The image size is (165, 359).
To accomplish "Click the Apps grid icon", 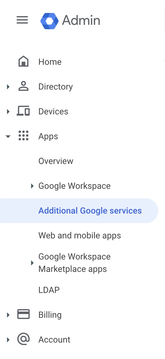I will 23,136.
